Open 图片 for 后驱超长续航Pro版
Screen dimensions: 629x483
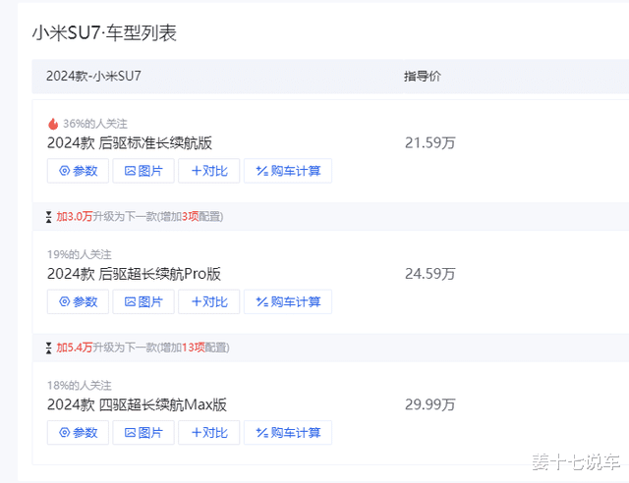tap(143, 301)
